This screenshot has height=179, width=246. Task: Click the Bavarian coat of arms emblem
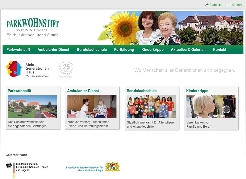(113, 166)
